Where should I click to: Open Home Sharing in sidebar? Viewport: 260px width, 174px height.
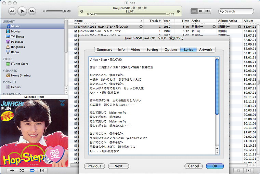tap(32, 76)
